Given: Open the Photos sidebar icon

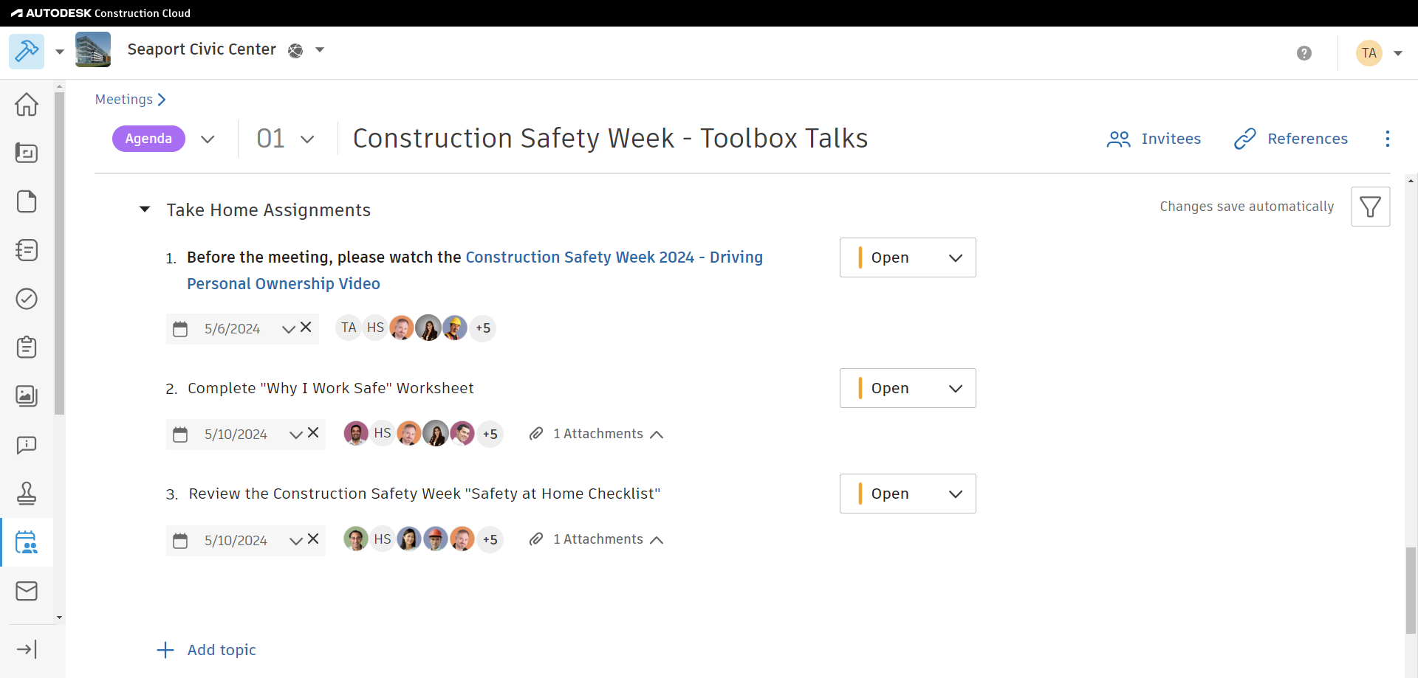Looking at the screenshot, I should click(x=27, y=396).
